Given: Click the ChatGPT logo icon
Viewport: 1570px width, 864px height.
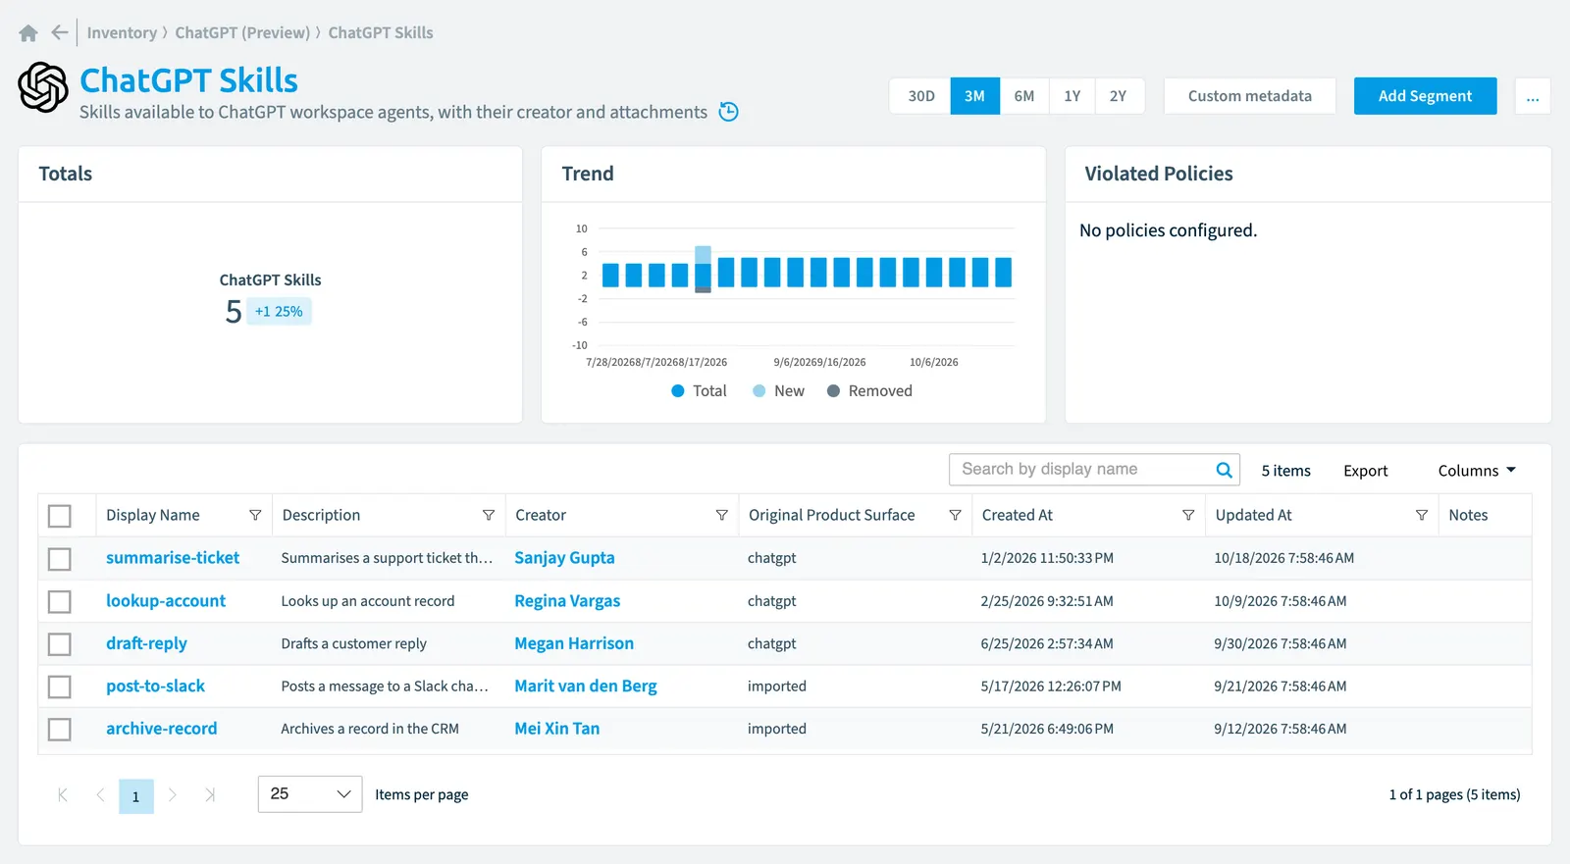Looking at the screenshot, I should click(43, 87).
